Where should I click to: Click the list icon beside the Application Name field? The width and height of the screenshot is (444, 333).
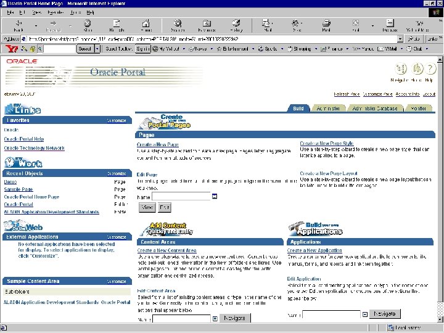[365, 314]
